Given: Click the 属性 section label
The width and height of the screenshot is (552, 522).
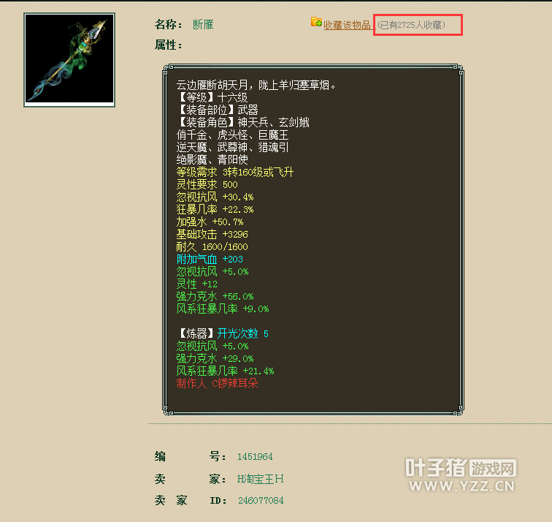Looking at the screenshot, I should [168, 45].
